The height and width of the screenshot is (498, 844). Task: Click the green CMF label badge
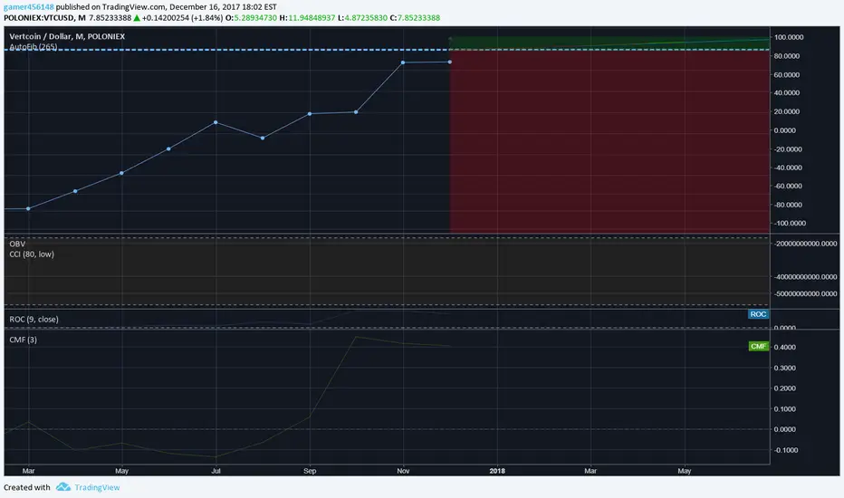pos(758,346)
